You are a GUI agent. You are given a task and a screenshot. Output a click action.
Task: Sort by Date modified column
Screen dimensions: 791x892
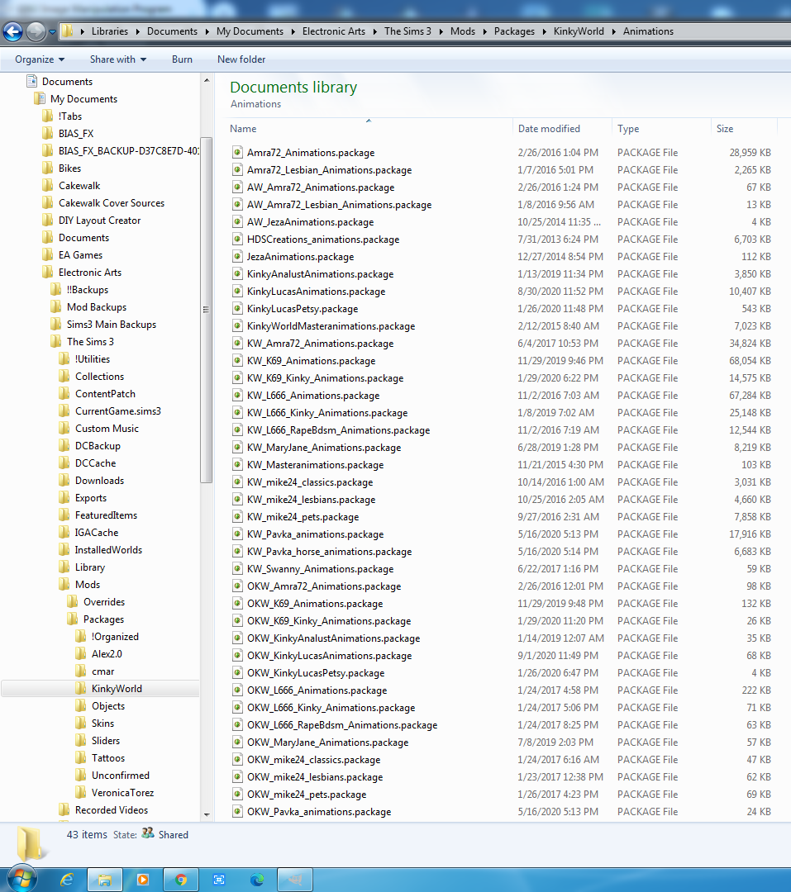(549, 129)
